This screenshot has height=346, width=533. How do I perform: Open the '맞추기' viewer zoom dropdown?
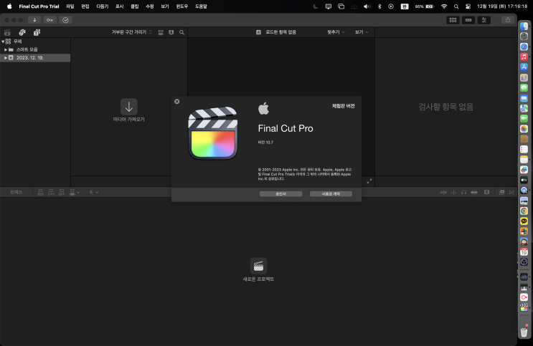336,32
